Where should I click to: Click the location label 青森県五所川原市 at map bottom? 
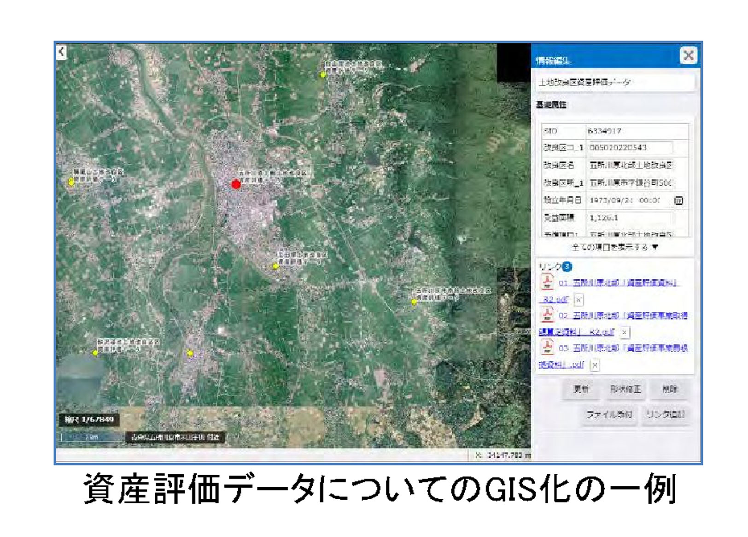(x=175, y=437)
